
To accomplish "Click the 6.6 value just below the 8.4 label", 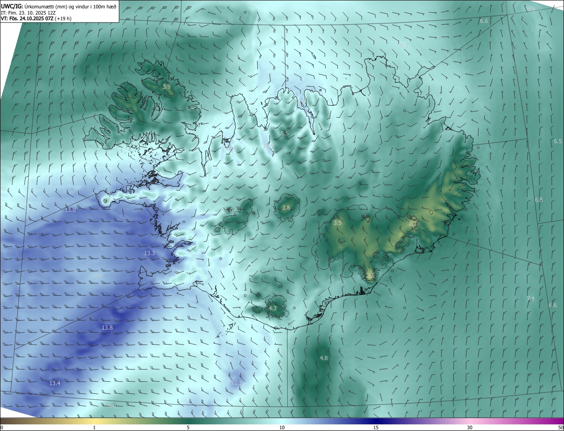I will pyautogui.click(x=484, y=21).
